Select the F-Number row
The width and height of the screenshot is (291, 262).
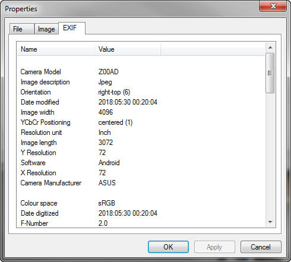pos(141,223)
